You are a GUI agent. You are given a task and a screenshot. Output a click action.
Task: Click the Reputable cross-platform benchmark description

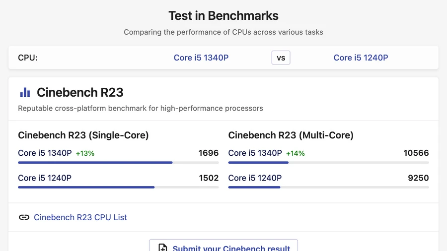click(141, 109)
